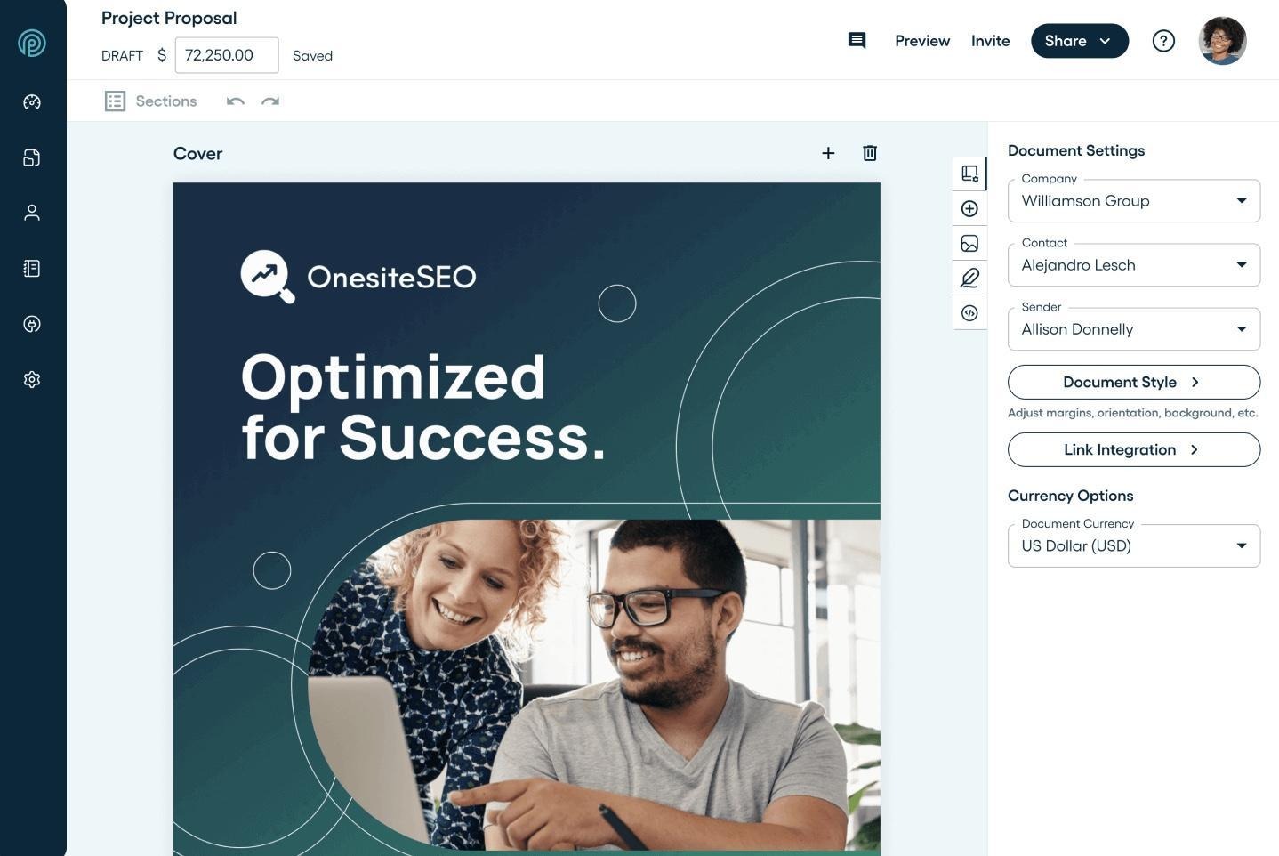Open the integrations plug icon in sidebar
1279x856 pixels.
[32, 324]
